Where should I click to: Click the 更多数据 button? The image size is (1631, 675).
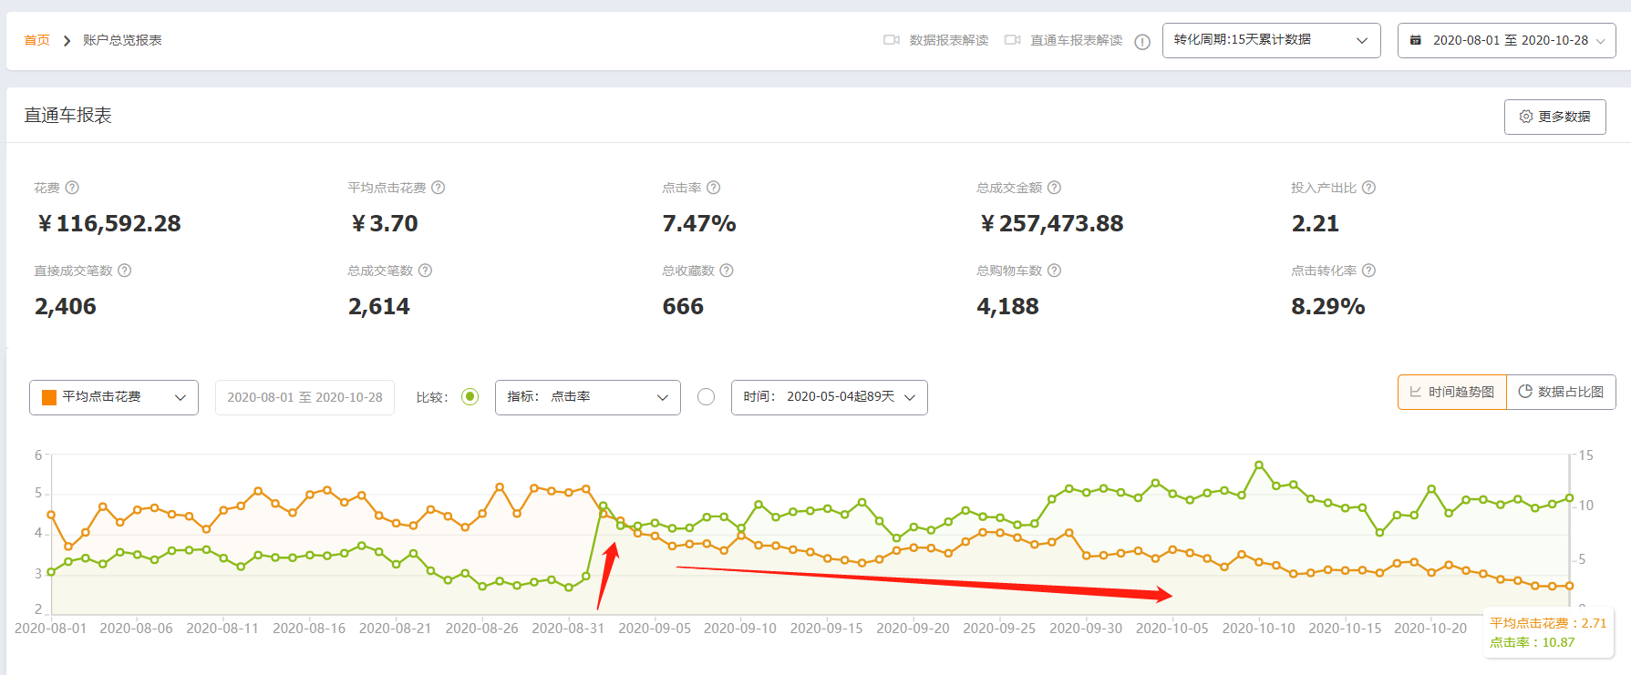pyautogui.click(x=1554, y=117)
